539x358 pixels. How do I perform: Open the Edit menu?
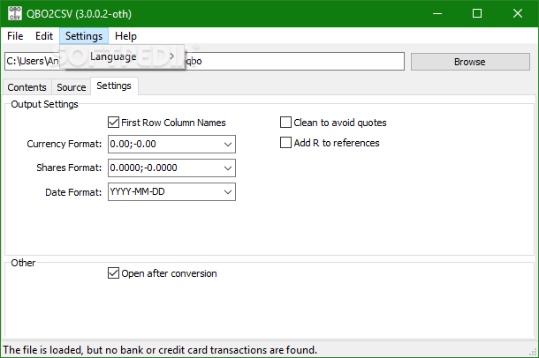[44, 36]
